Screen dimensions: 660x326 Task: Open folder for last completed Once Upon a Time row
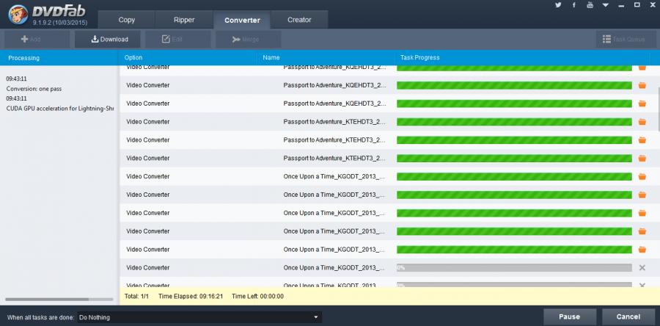pyautogui.click(x=642, y=250)
